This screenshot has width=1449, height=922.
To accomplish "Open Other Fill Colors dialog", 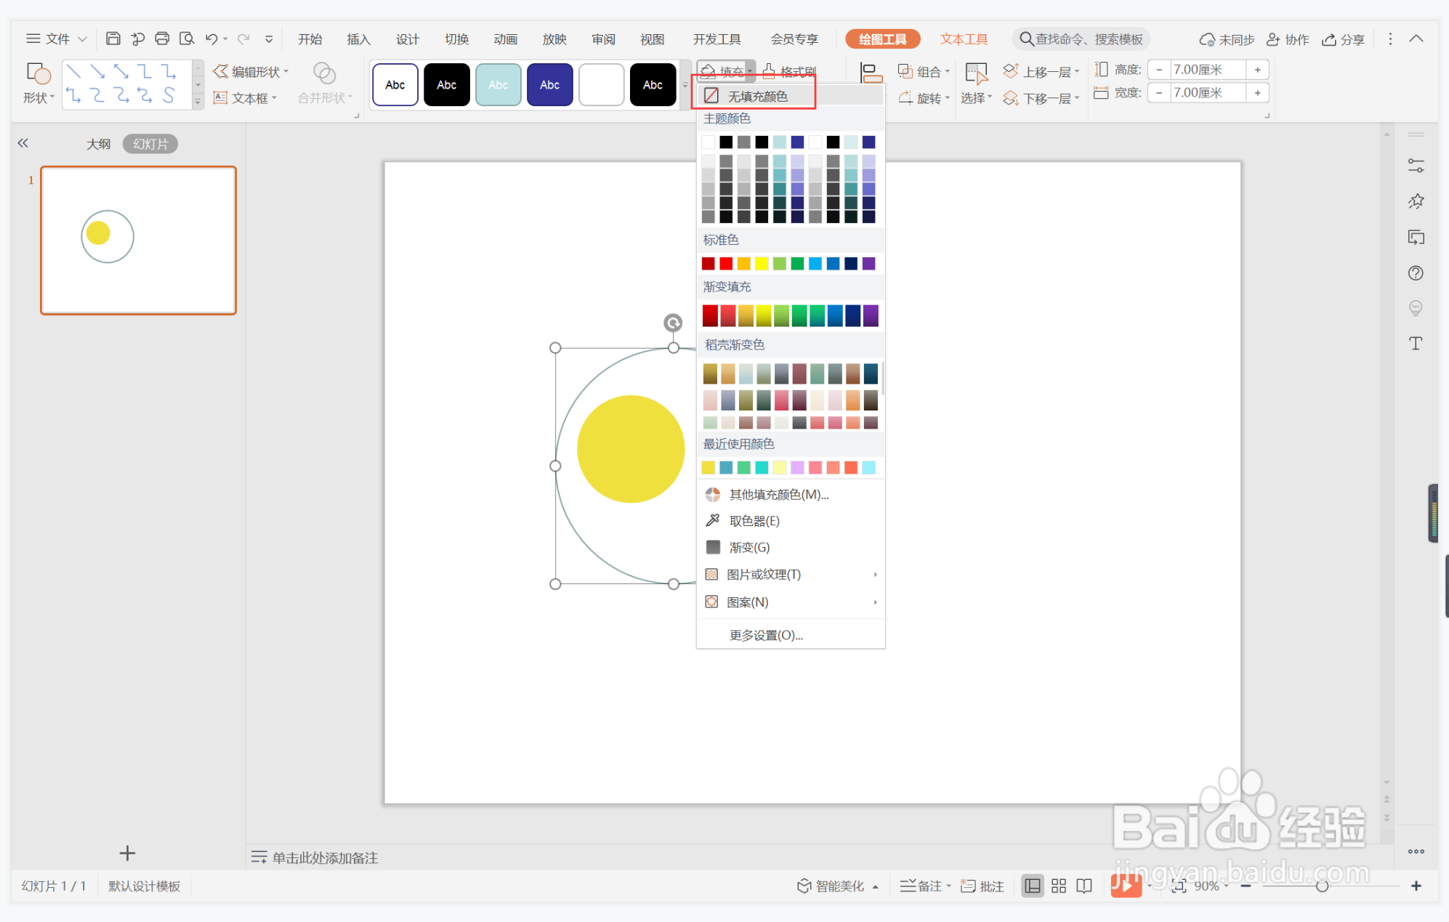I will click(778, 495).
